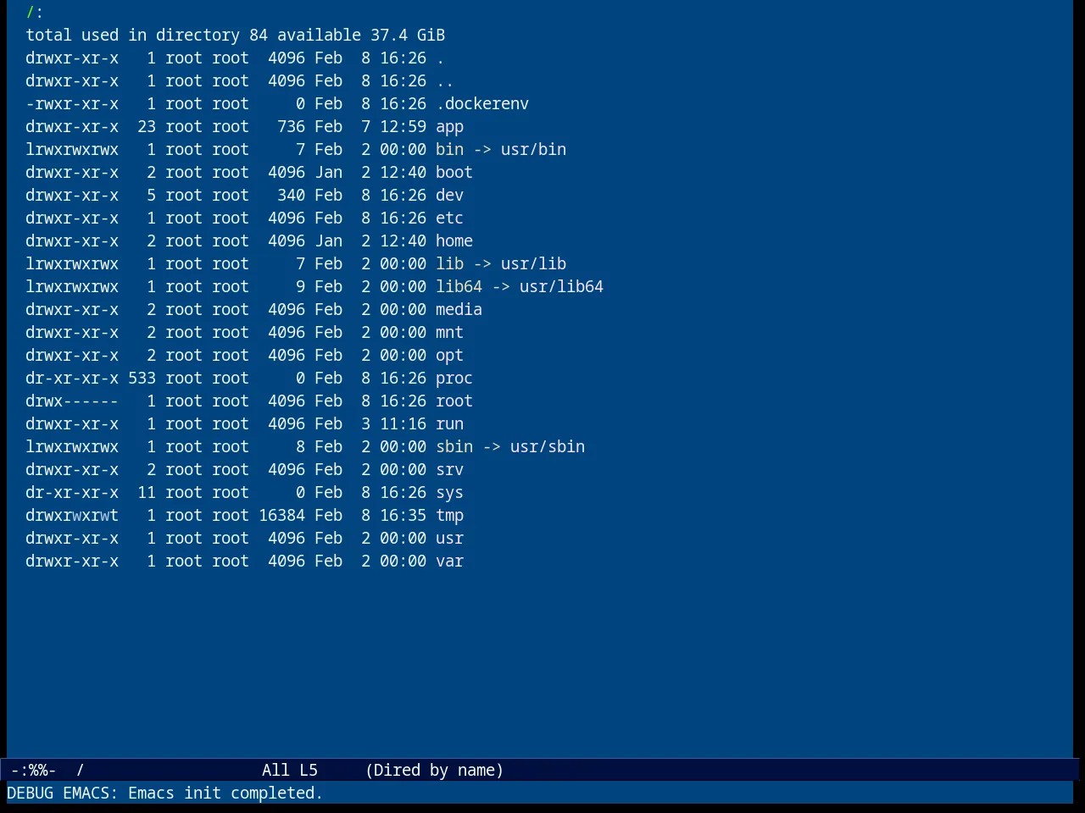Click the 12:59 timestamp of app
Image resolution: width=1085 pixels, height=813 pixels.
tap(403, 127)
